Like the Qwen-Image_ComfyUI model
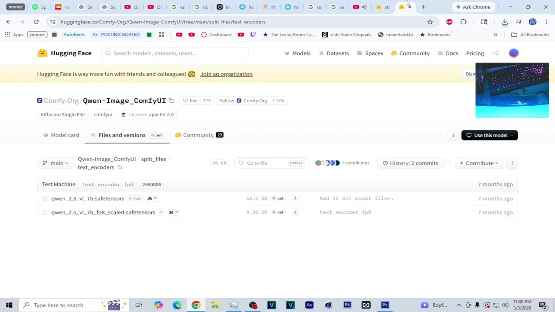This screenshot has height=312, width=555. coord(190,101)
